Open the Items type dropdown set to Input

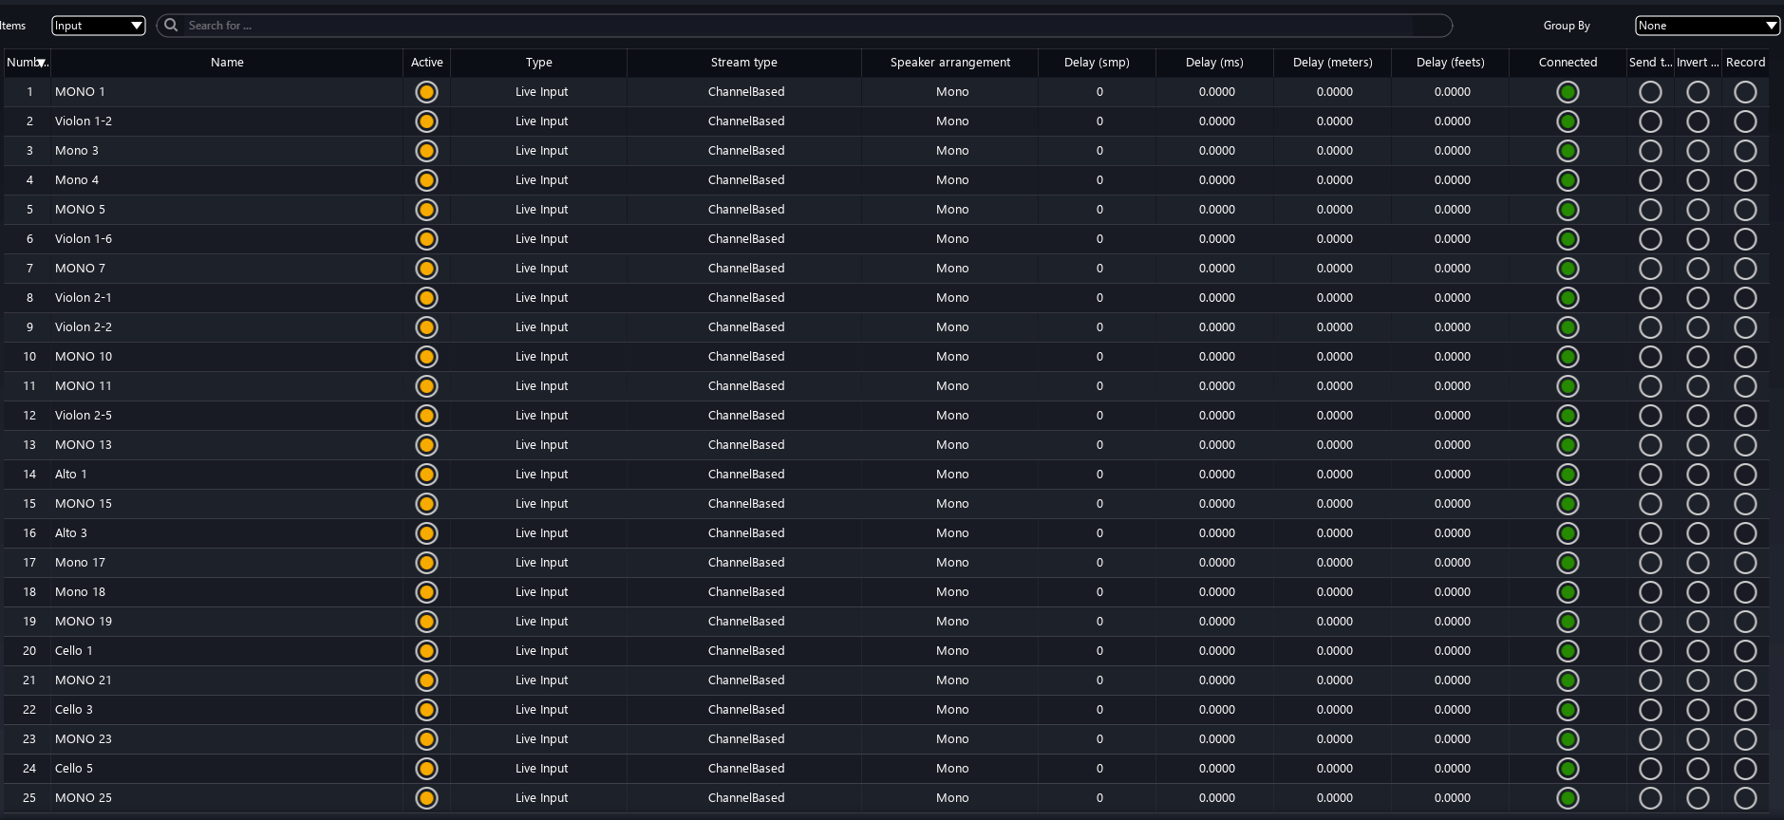[98, 26]
